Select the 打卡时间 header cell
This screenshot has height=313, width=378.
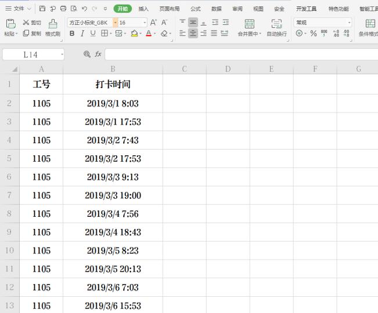click(113, 84)
